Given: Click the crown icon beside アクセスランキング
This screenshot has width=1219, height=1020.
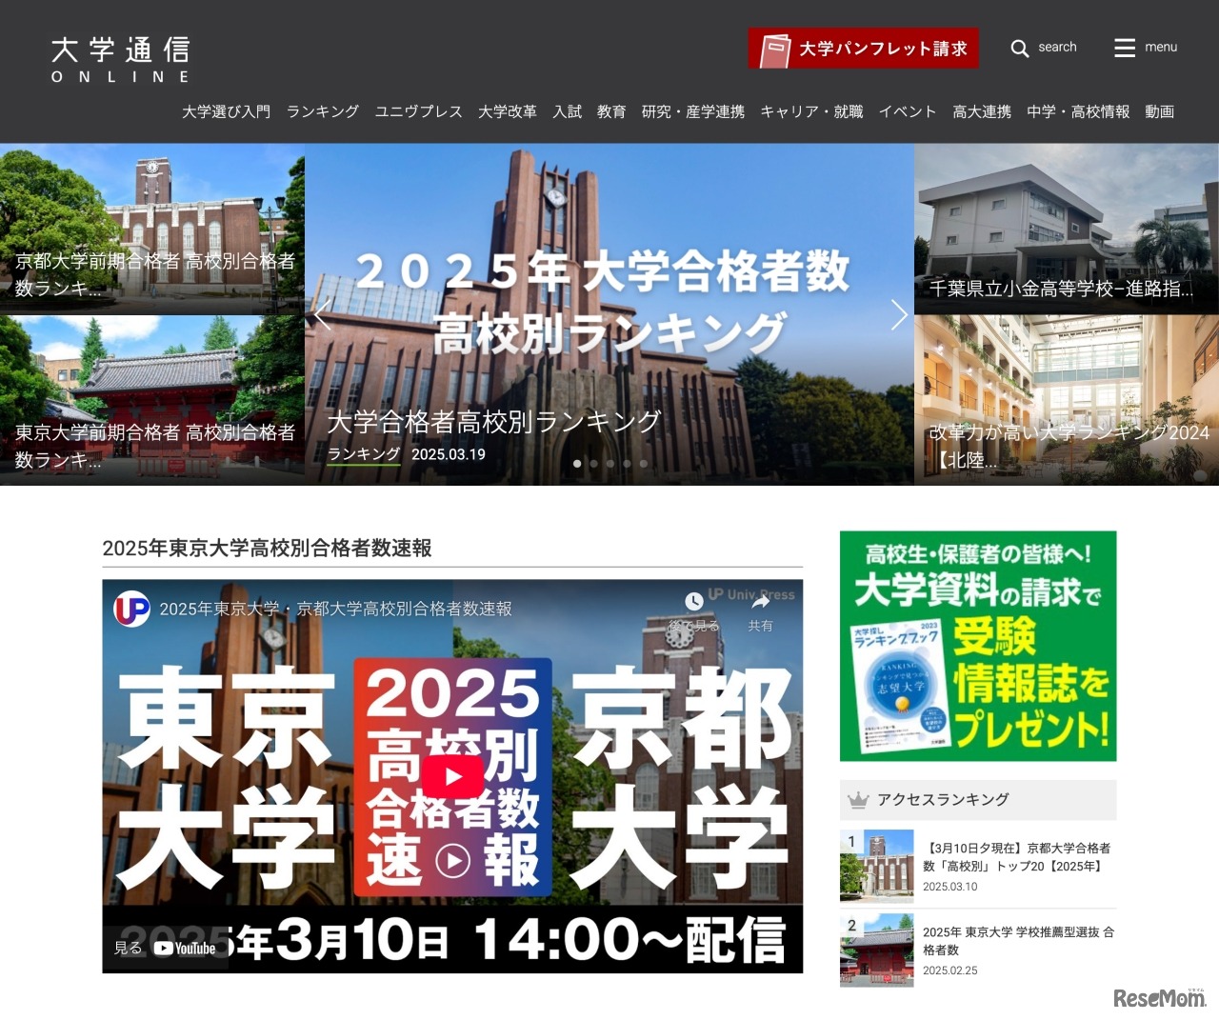Looking at the screenshot, I should [858, 800].
